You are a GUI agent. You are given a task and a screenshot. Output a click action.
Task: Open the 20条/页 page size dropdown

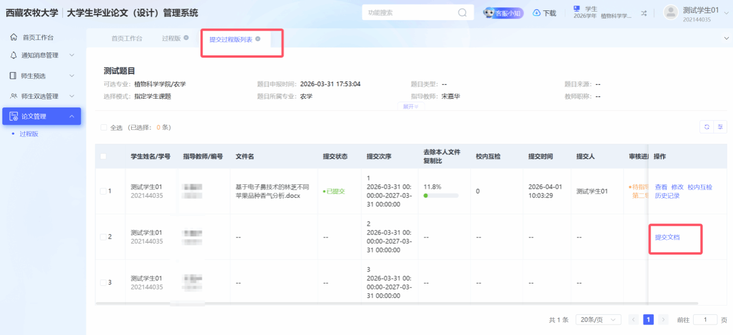pos(599,319)
